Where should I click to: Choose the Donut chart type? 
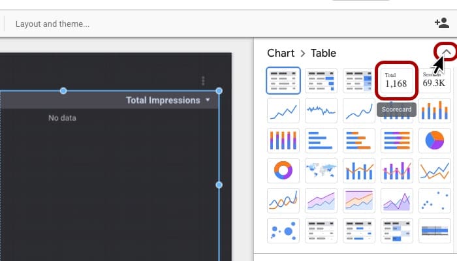pos(283,171)
